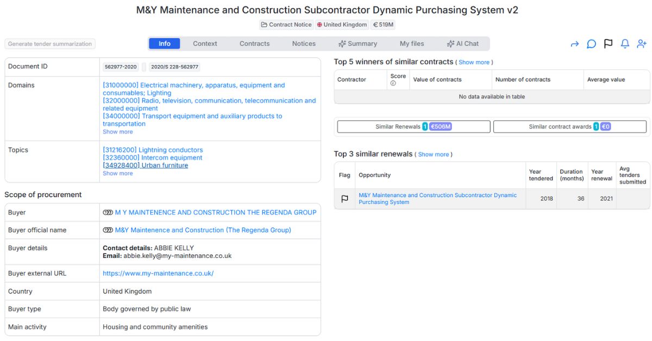
Task: Show more top winners of similar contracts
Action: (x=474, y=62)
